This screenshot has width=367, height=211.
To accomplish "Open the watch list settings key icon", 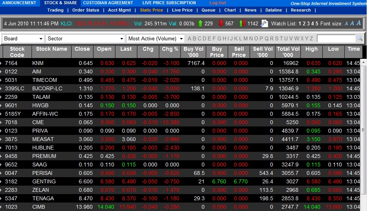I will coord(264,23).
